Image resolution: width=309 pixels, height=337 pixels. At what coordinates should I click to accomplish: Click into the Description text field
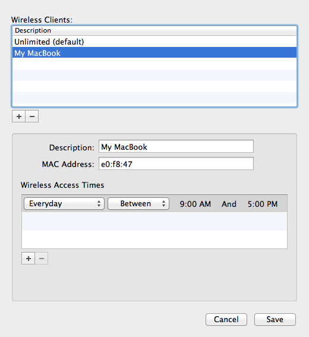[176, 147]
